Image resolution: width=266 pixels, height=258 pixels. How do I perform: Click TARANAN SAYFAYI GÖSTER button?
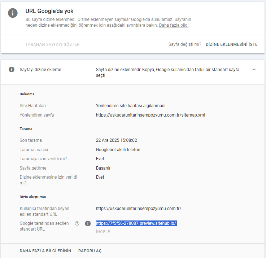52,44
